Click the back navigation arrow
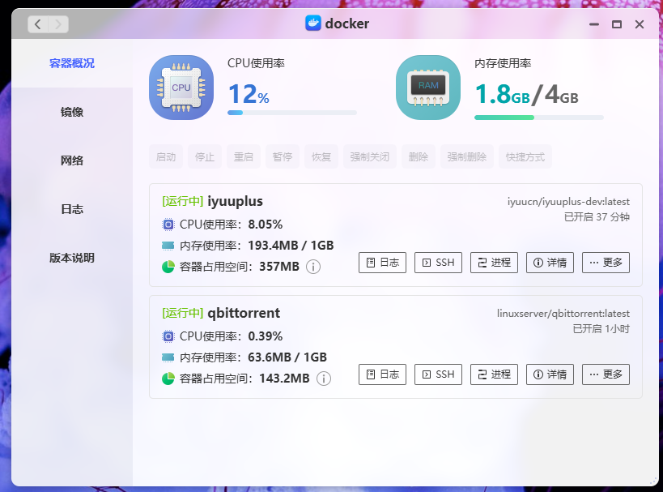Screen dimensions: 663x492 38,24
